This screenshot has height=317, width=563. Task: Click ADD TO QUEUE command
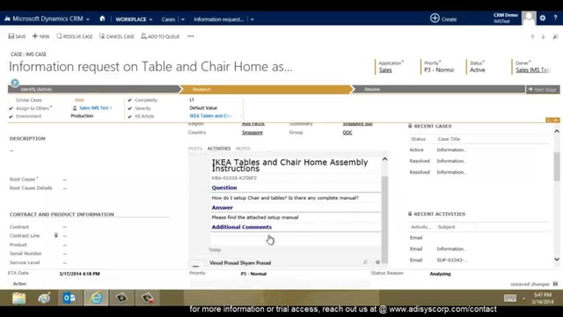pos(160,37)
